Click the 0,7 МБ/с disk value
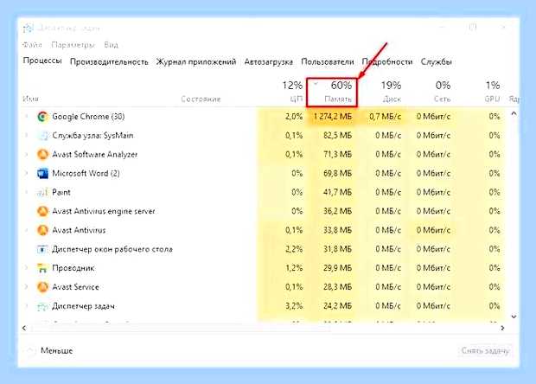The height and width of the screenshot is (384, 536). tap(385, 117)
